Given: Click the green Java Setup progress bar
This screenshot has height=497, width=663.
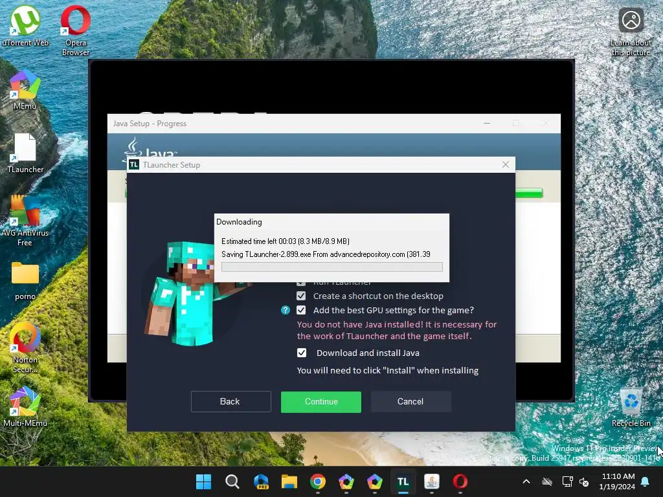Looking at the screenshot, I should click(529, 193).
